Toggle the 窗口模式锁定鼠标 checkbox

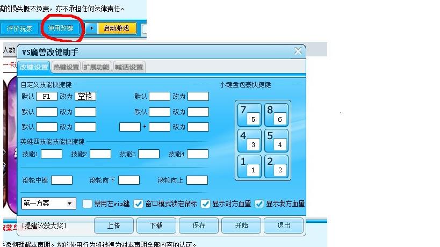tap(139, 204)
